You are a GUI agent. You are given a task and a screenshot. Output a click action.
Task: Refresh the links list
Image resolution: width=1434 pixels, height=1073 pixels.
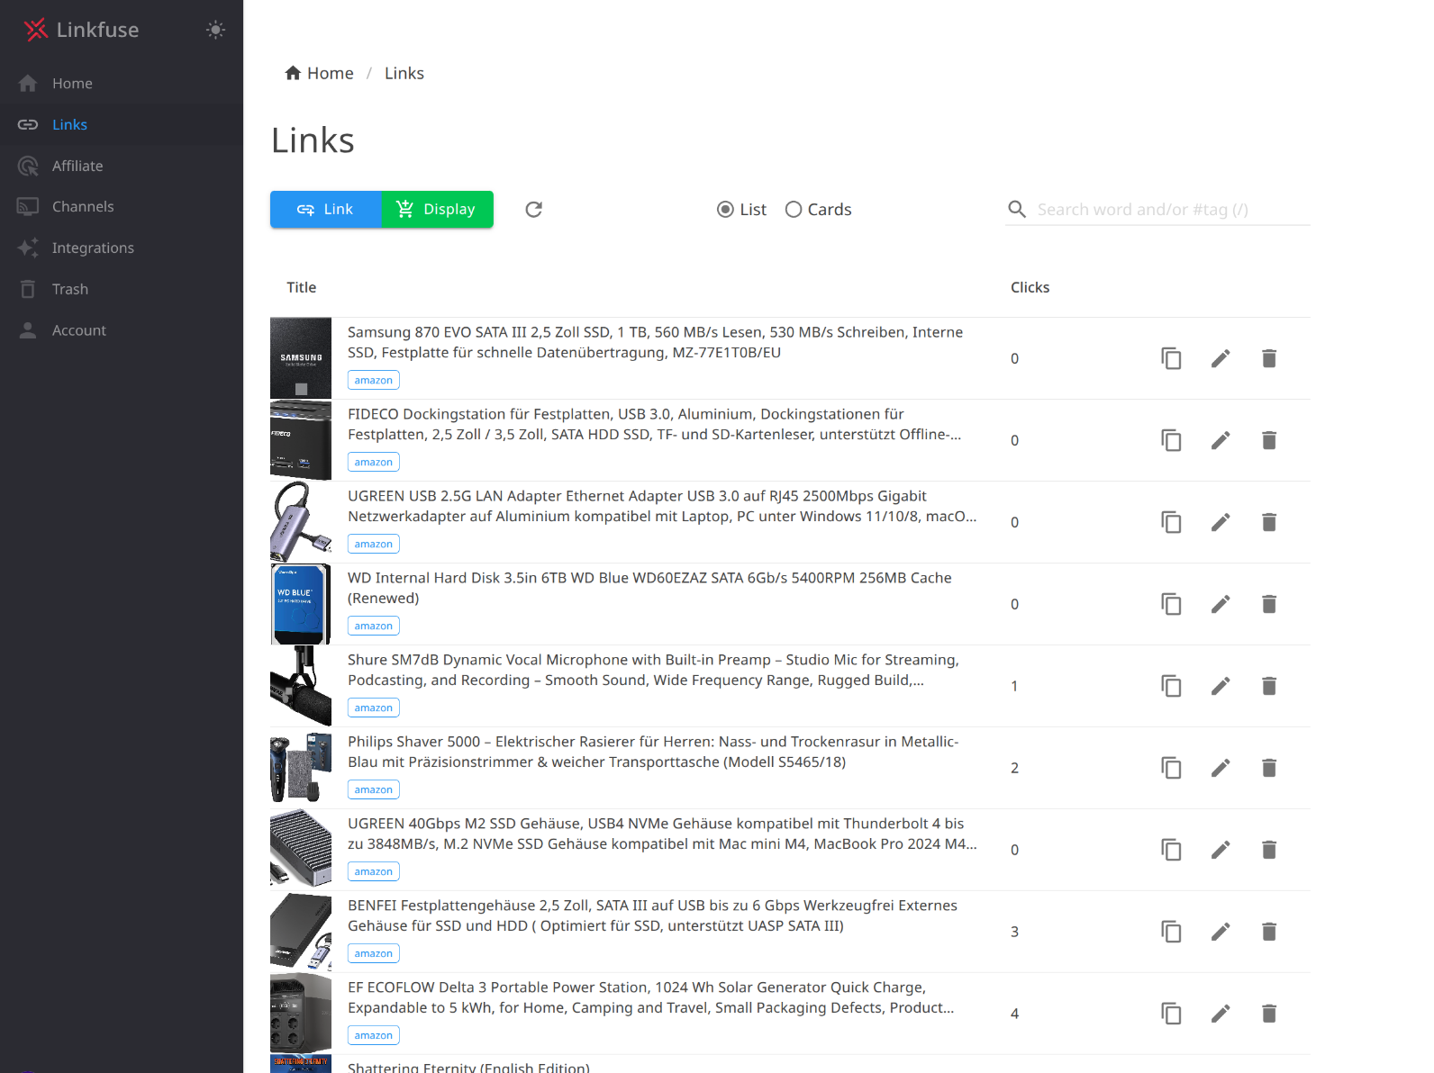[x=533, y=209]
